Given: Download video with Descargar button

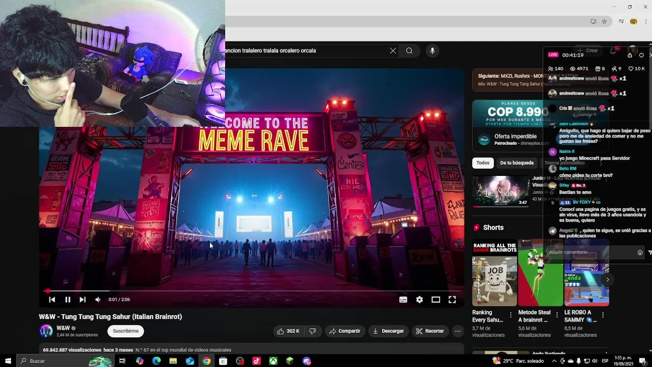Looking at the screenshot, I should tap(388, 331).
